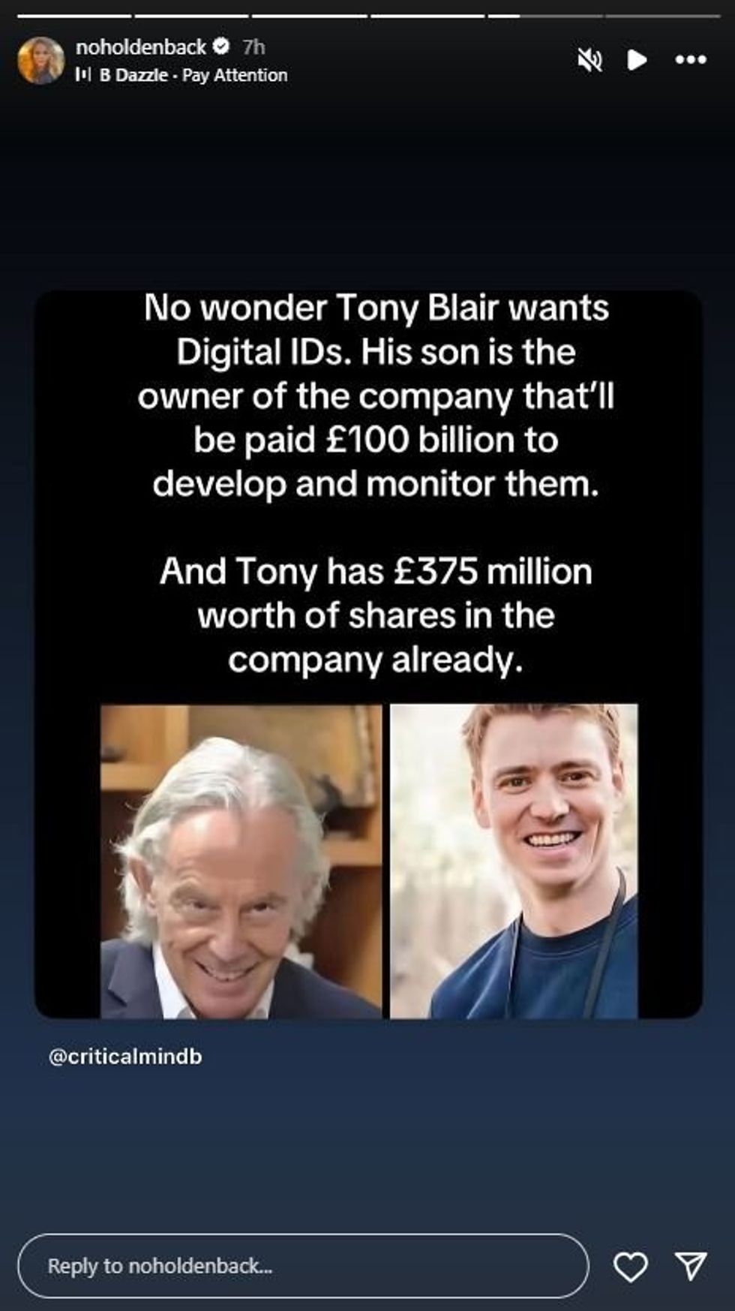Open B Dazzle - Pay Attention music label
735x1311 pixels.
tap(193, 75)
